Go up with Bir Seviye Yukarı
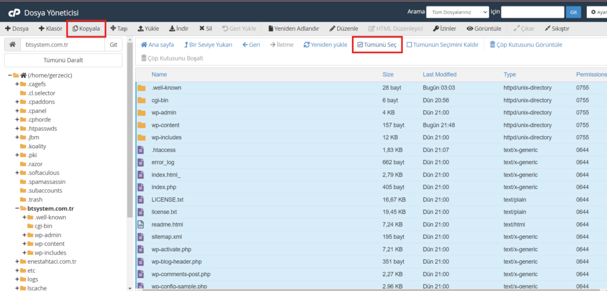The width and height of the screenshot is (607, 291). (x=208, y=44)
